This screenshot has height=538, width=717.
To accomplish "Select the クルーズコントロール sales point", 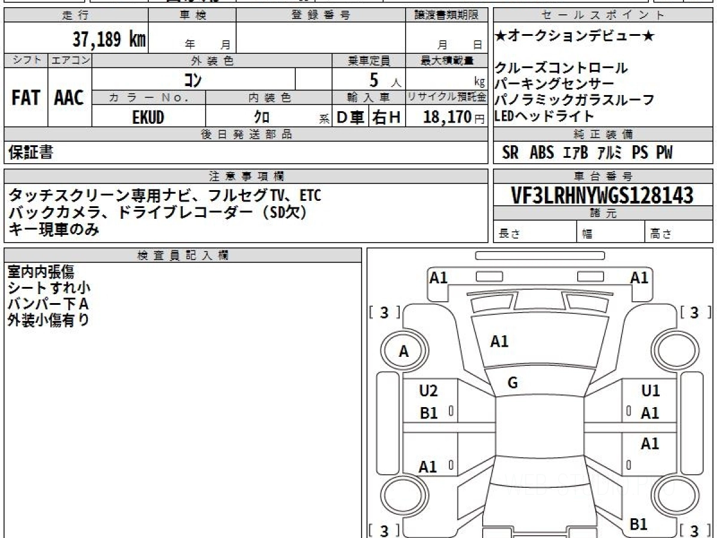I will [x=562, y=68].
